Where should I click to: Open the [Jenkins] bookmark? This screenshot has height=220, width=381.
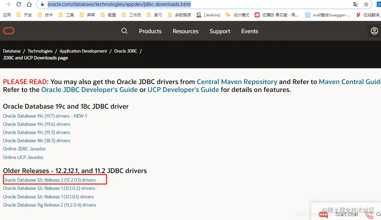pos(208,15)
